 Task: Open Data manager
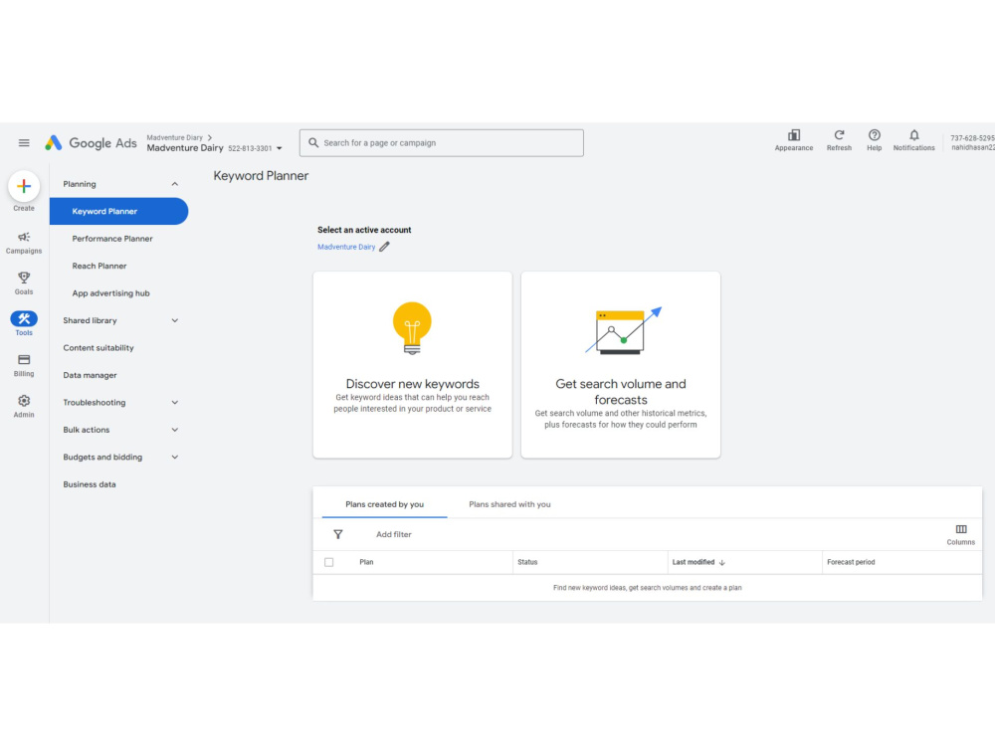91,375
